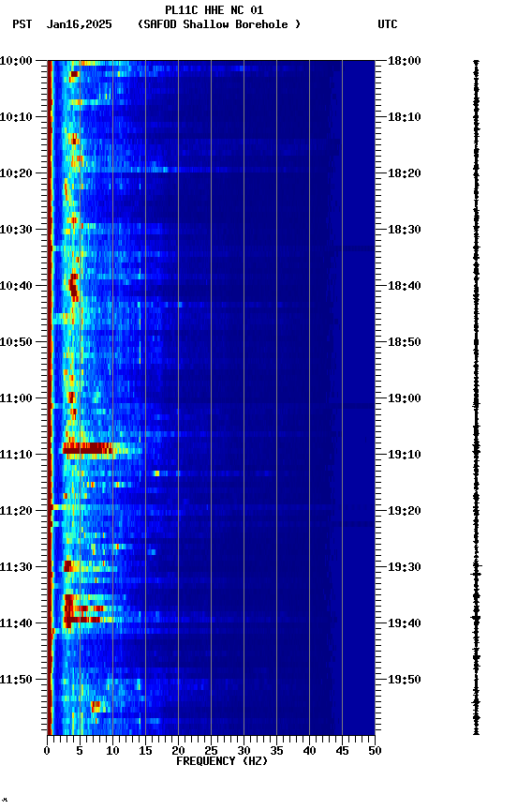
Task: Click the '19:20' UTC time label
Action: (405, 512)
